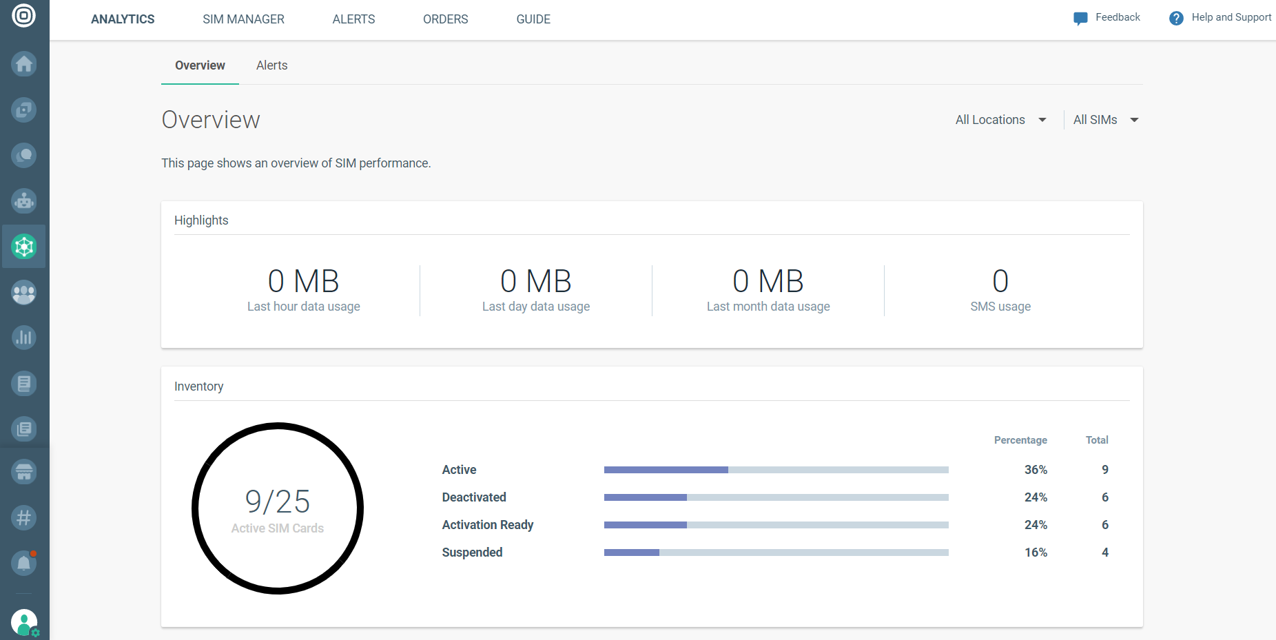Open the notifications bell icon
The image size is (1276, 640).
coord(24,563)
